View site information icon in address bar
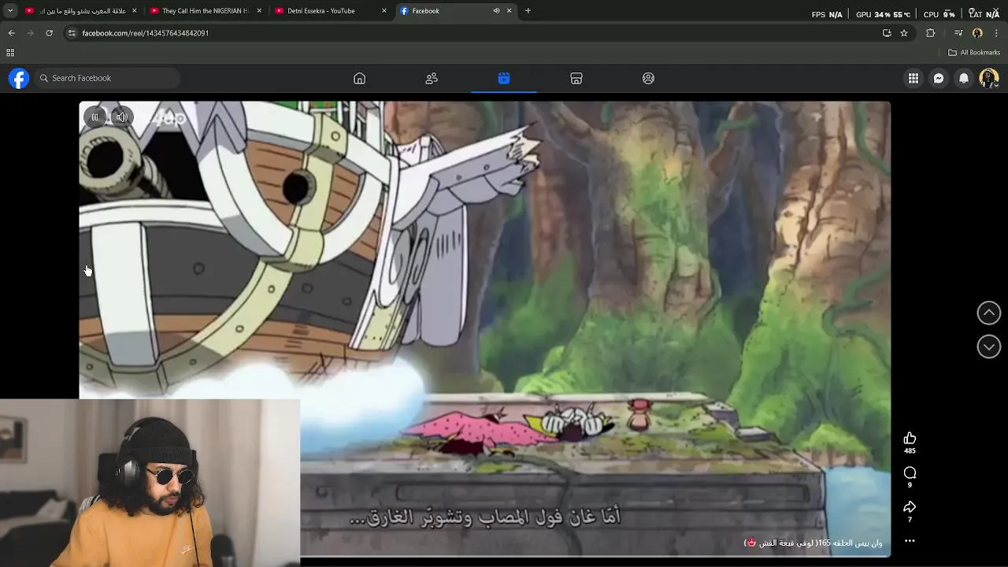The image size is (1008, 567). coord(72,33)
